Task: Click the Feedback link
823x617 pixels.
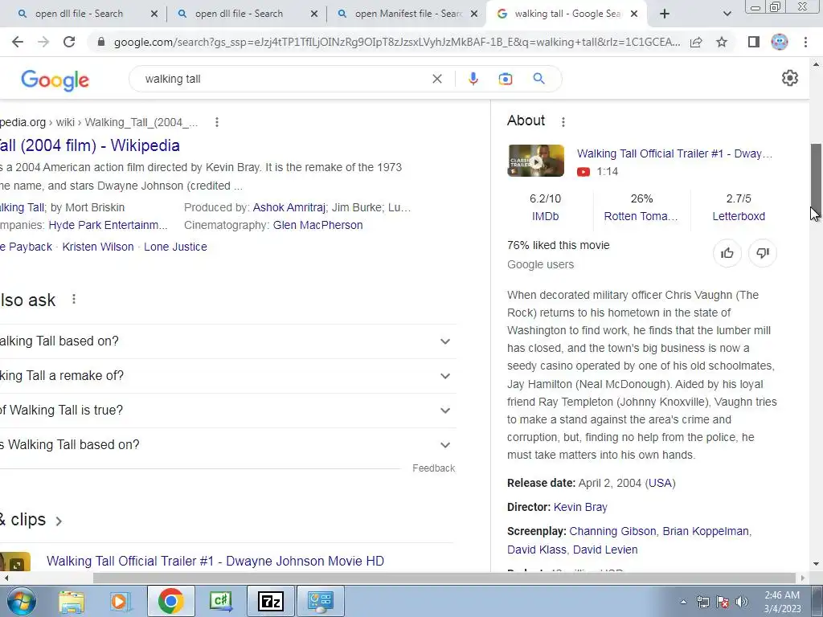Action: [433, 468]
